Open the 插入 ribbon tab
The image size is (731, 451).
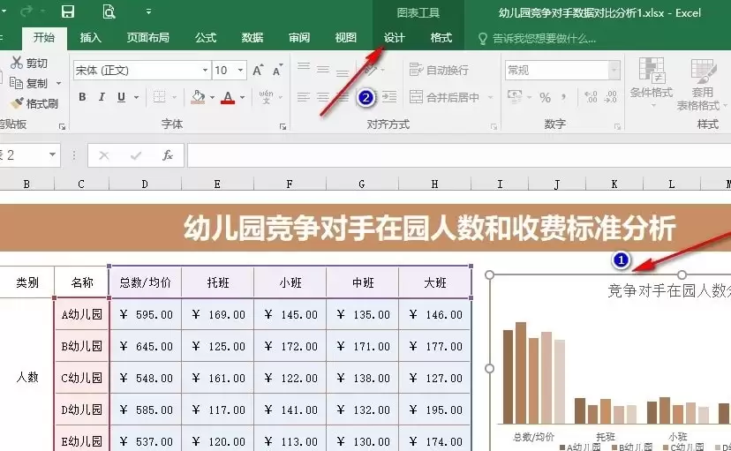pos(90,38)
